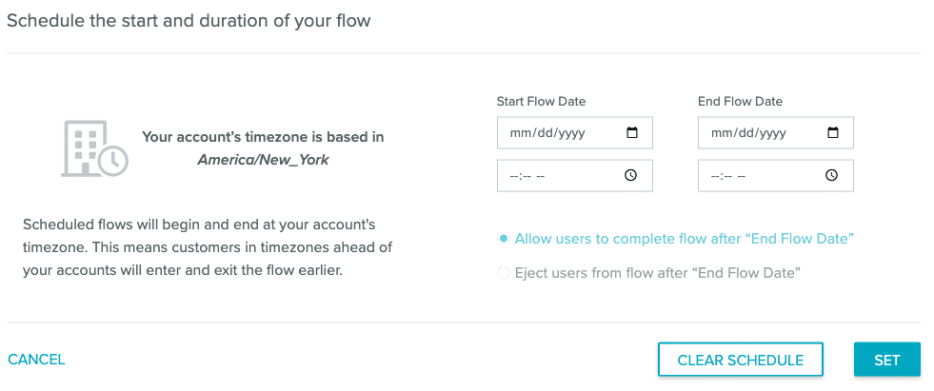Viewport: 934px width, 391px height.
Task: Open the Start Flow Date calendar picker
Action: pyautogui.click(x=631, y=133)
